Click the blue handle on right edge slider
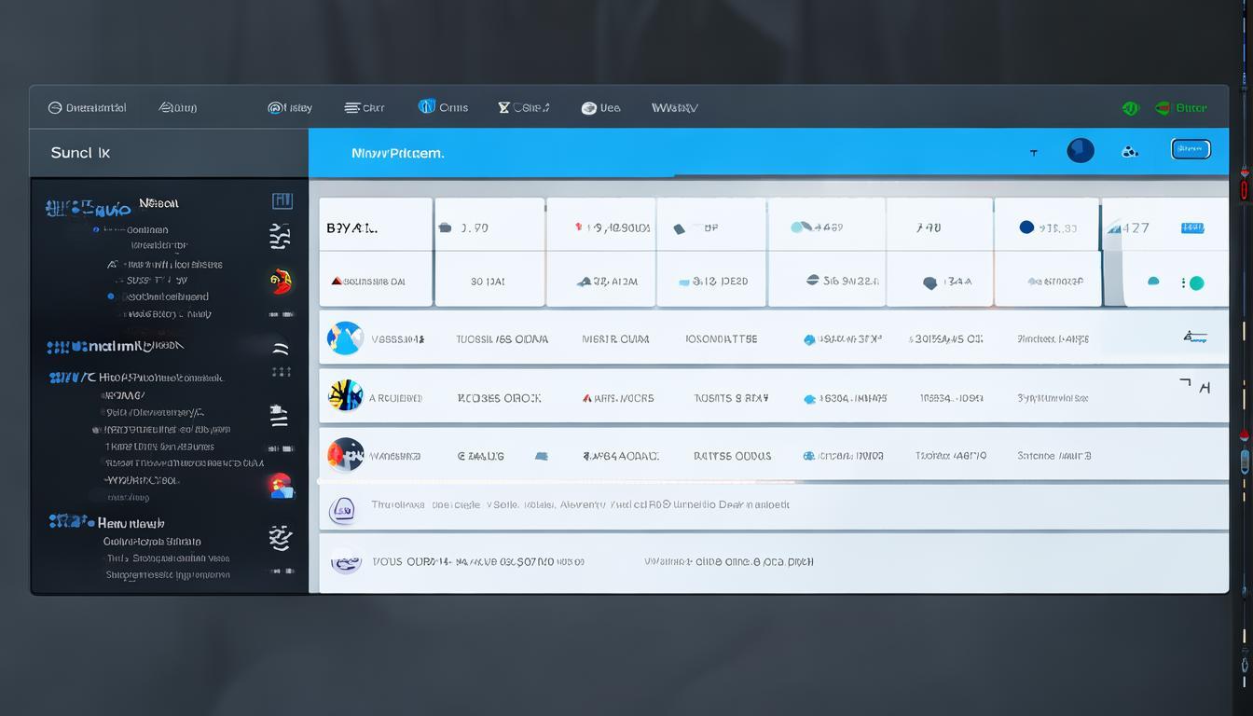Viewport: 1253px width, 716px height. pos(1245,461)
